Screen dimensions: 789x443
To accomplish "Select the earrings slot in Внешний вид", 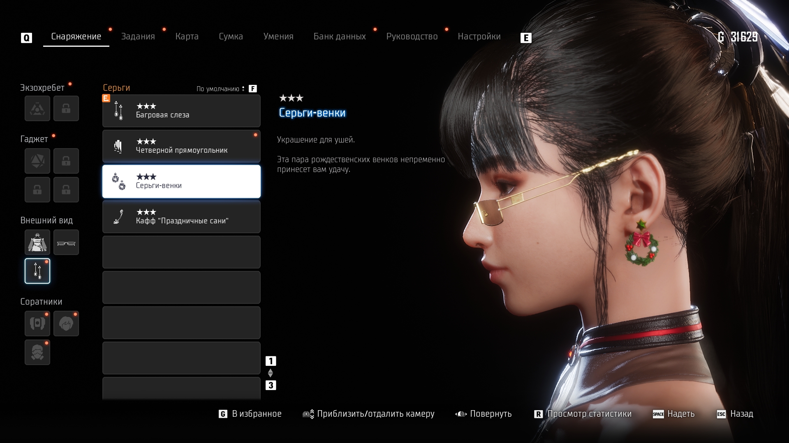I will pyautogui.click(x=37, y=271).
